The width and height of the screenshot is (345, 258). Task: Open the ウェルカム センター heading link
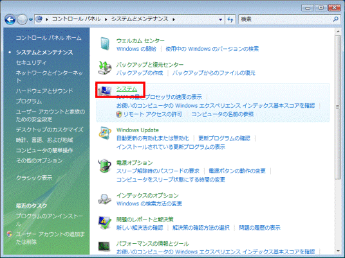140,41
